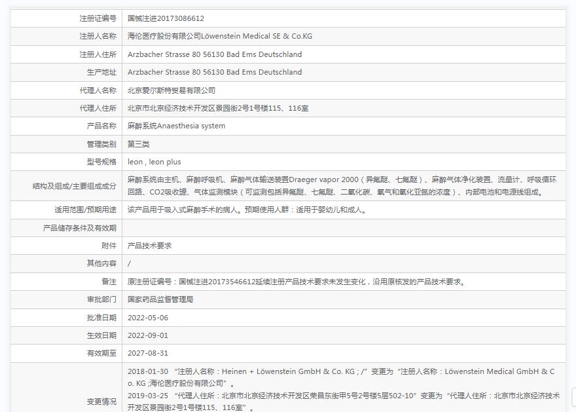Image resolution: width=576 pixels, height=412 pixels.
Task: Click the 注册人名称 label
Action: (x=98, y=36)
